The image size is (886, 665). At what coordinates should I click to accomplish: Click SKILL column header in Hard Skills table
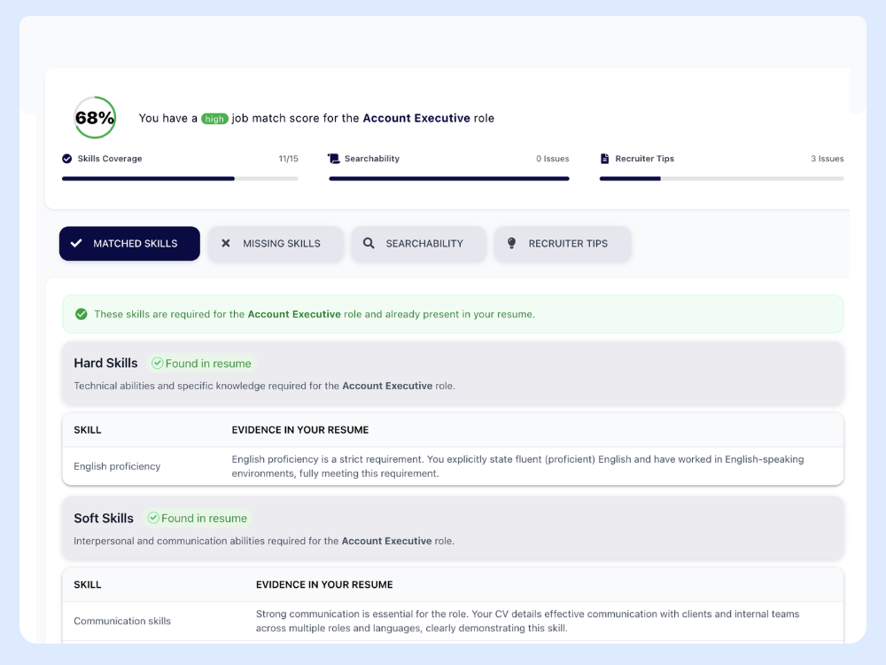pyautogui.click(x=88, y=430)
